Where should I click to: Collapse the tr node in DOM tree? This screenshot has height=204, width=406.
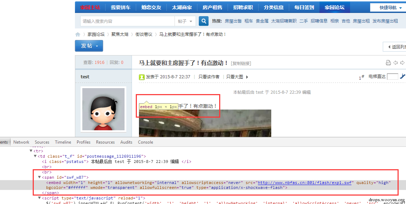31,151
